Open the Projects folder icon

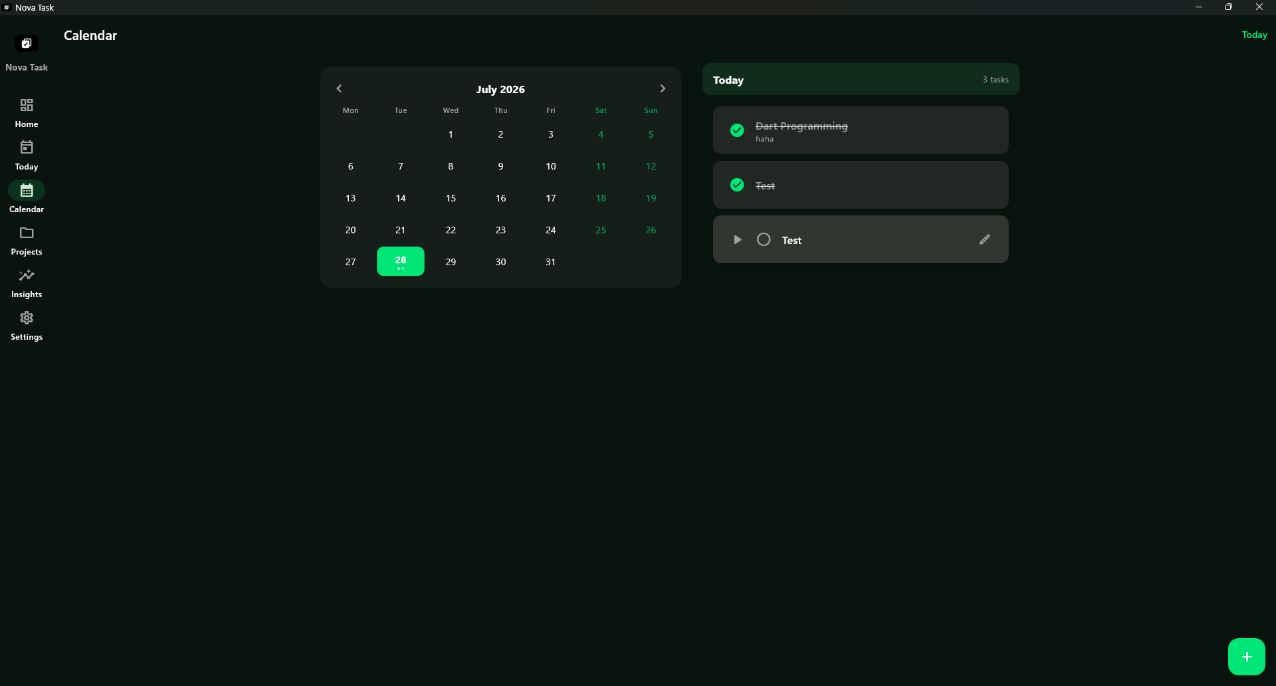(x=27, y=233)
